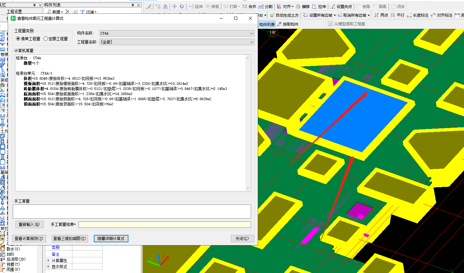Image resolution: width=464 pixels, height=273 pixels.
Task: Click the scroll-up arrow of 计算机算量 text area
Action: [x=248, y=58]
